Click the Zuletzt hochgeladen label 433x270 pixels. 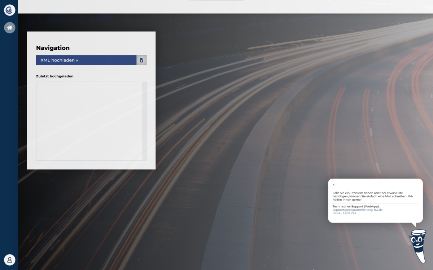(55, 76)
